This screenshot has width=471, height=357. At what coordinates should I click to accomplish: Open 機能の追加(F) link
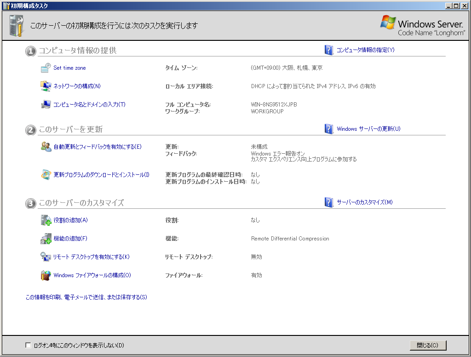70,239
